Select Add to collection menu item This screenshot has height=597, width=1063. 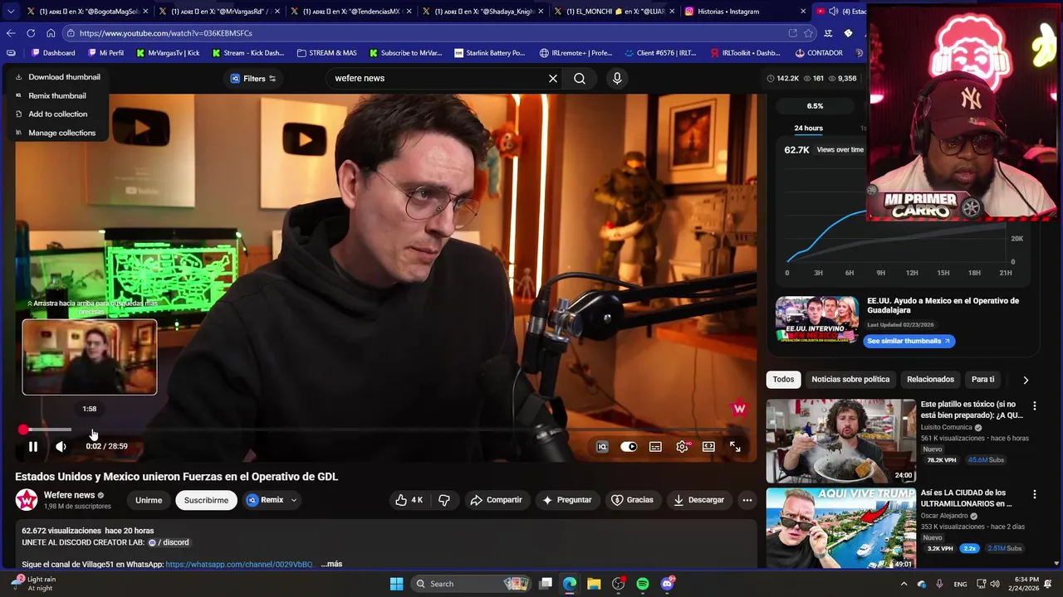(58, 114)
